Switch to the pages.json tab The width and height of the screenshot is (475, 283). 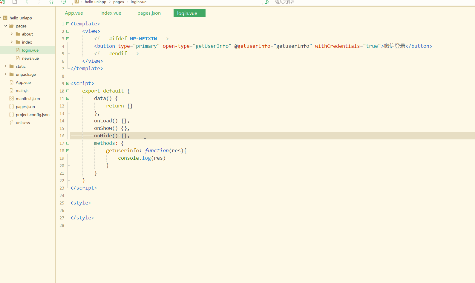[149, 13]
